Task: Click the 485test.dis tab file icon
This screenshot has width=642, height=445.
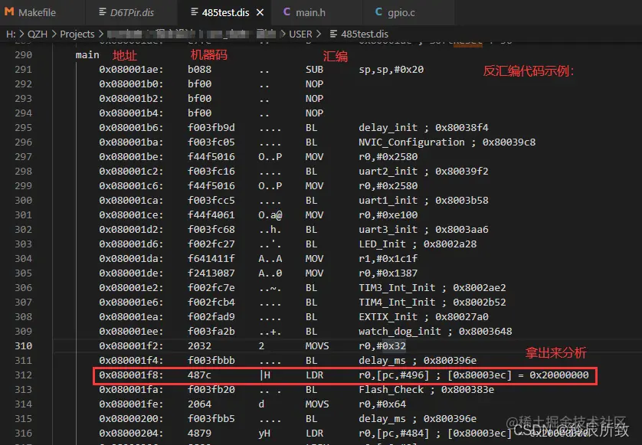Action: click(x=195, y=12)
